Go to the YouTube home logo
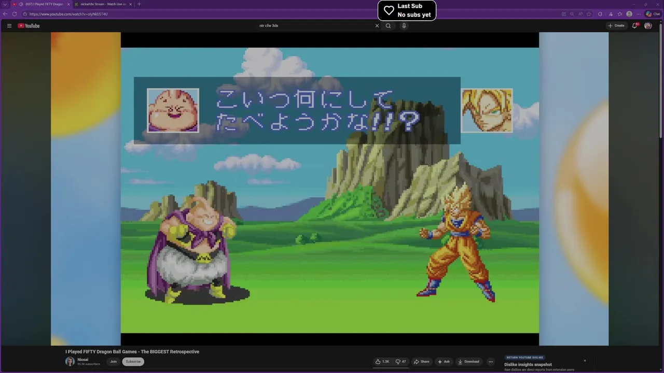This screenshot has width=664, height=373. pos(29,25)
